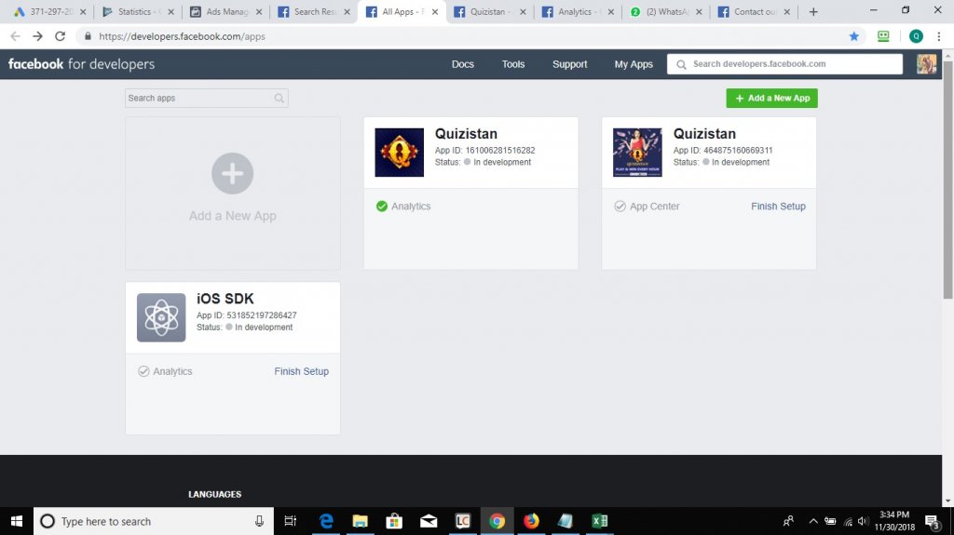Open the first Quizistan app thumbnail (App ID 161006281516282)
954x535 pixels.
pos(399,153)
